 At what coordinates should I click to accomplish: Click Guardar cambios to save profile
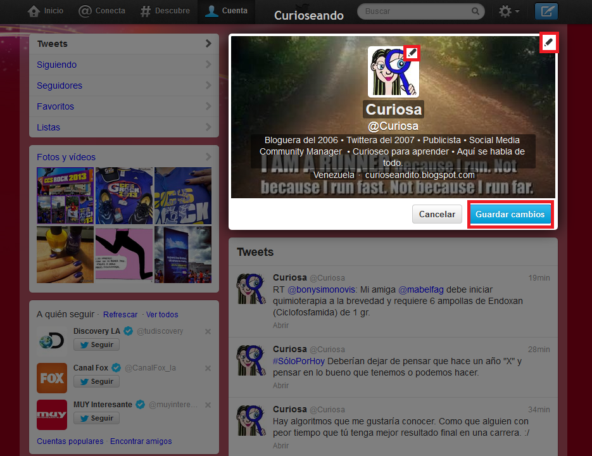510,214
